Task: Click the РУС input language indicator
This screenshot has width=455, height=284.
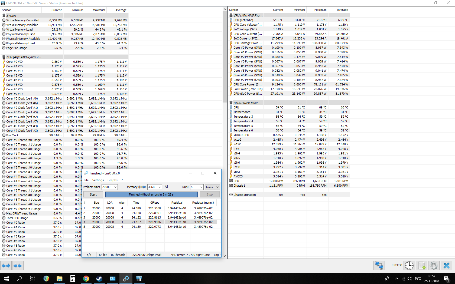Action: tap(418, 279)
